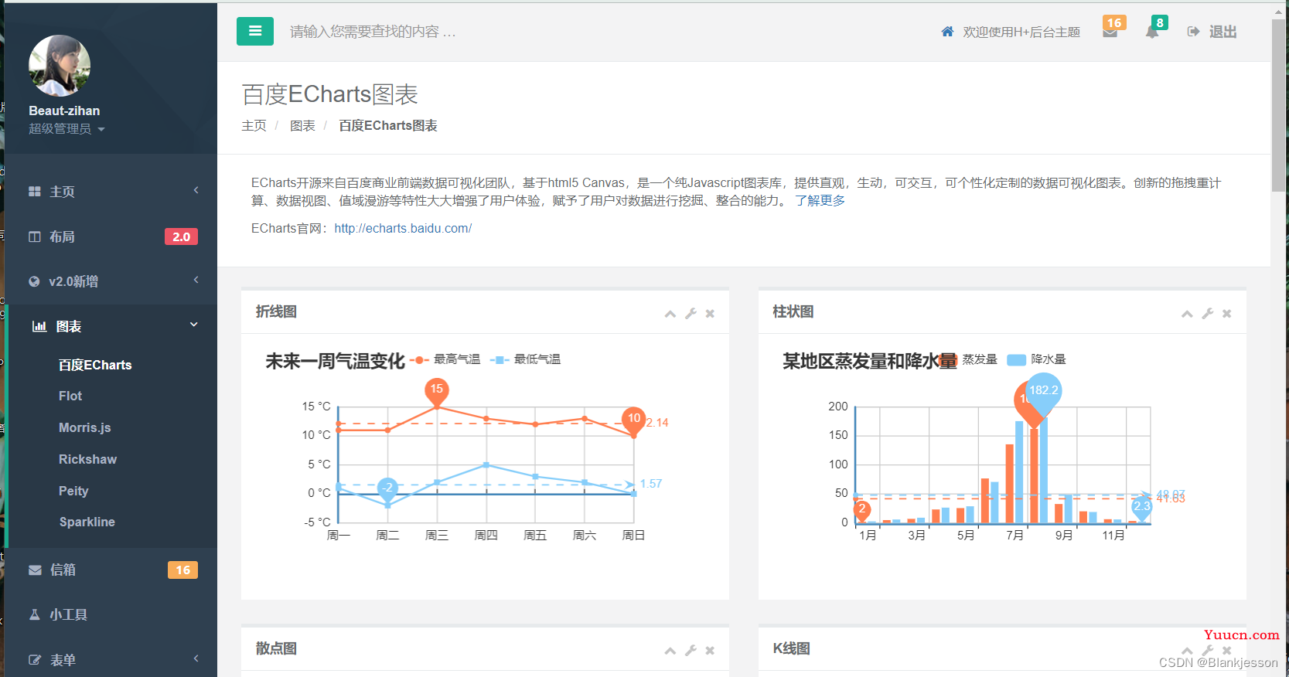Screen dimensions: 1289x677
Task: Click the chart icon beside 图表 in sidebar
Action: click(39, 326)
